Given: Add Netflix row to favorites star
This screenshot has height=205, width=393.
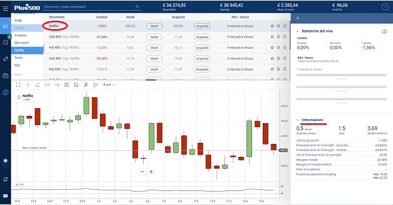Looking at the screenshot, I should tap(272, 26).
